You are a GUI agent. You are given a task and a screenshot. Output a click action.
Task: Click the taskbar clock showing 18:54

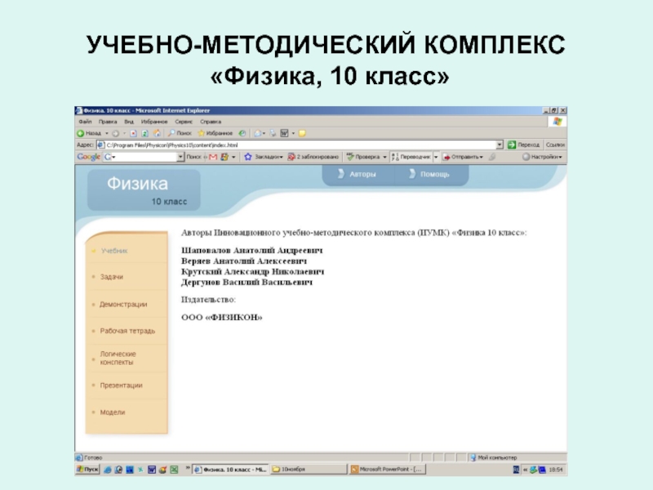click(556, 470)
